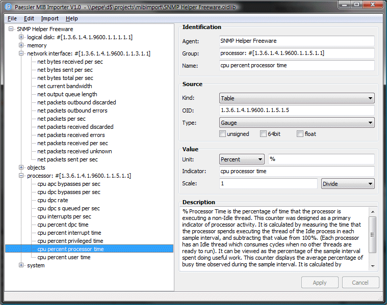Select cpu percent interrupt time

(69, 233)
